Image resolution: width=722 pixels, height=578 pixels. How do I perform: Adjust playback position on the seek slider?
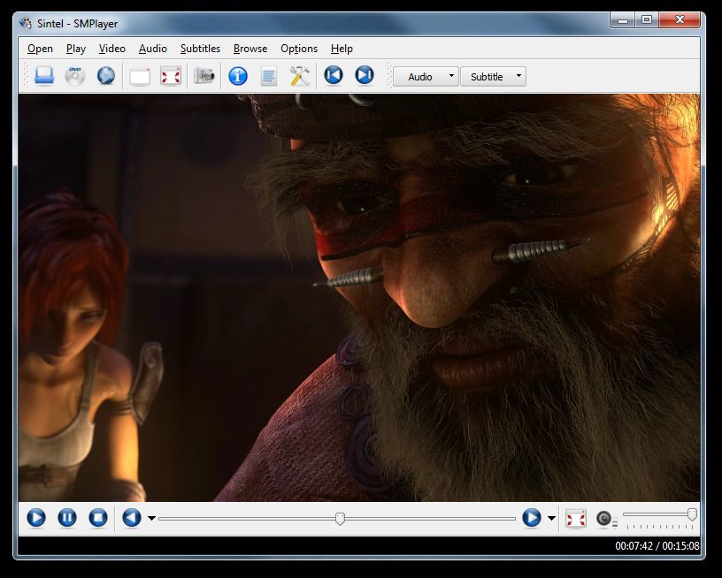[x=341, y=519]
